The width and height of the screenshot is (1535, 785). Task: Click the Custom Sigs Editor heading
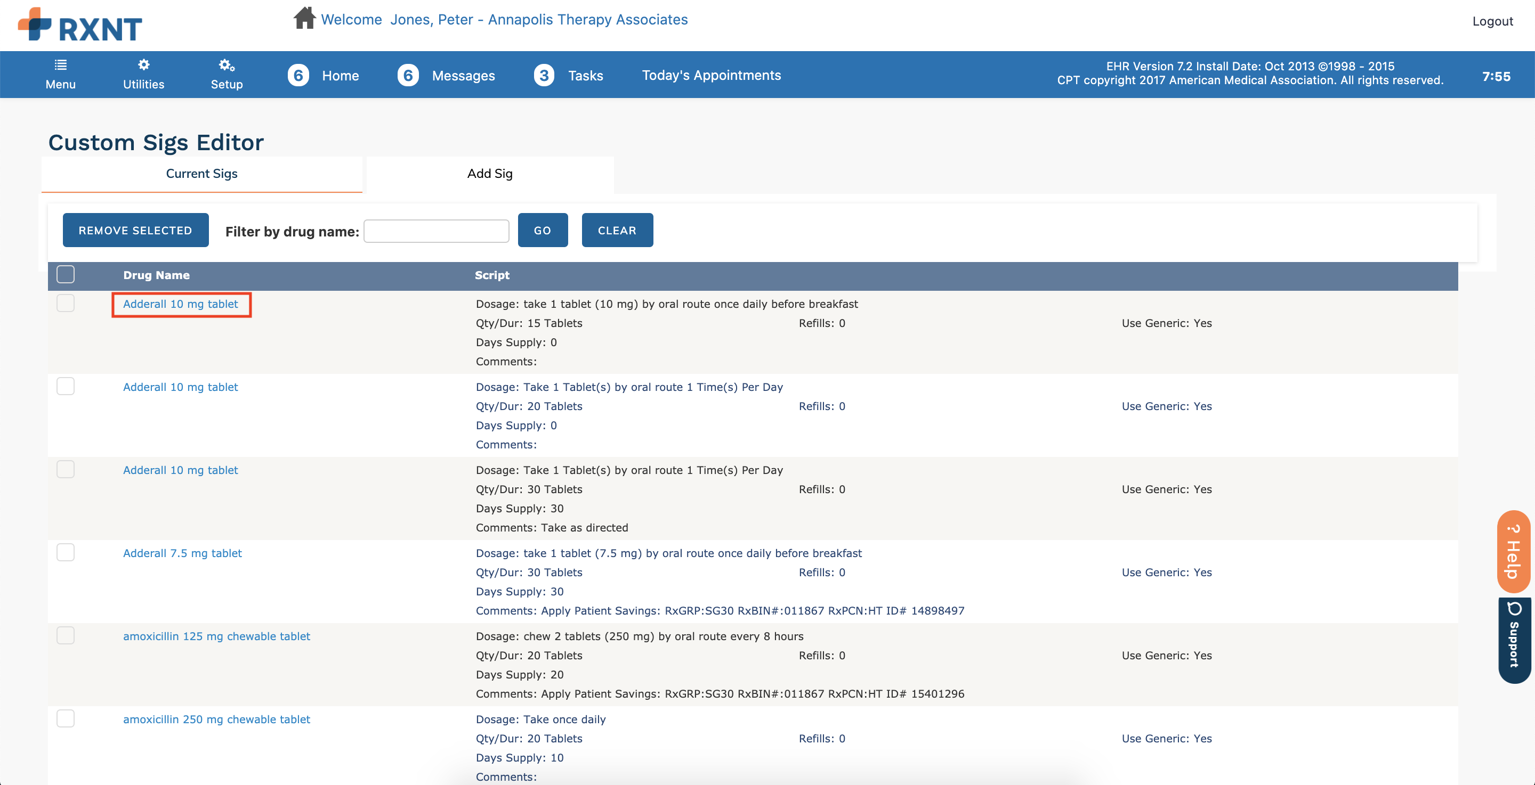[x=156, y=142]
